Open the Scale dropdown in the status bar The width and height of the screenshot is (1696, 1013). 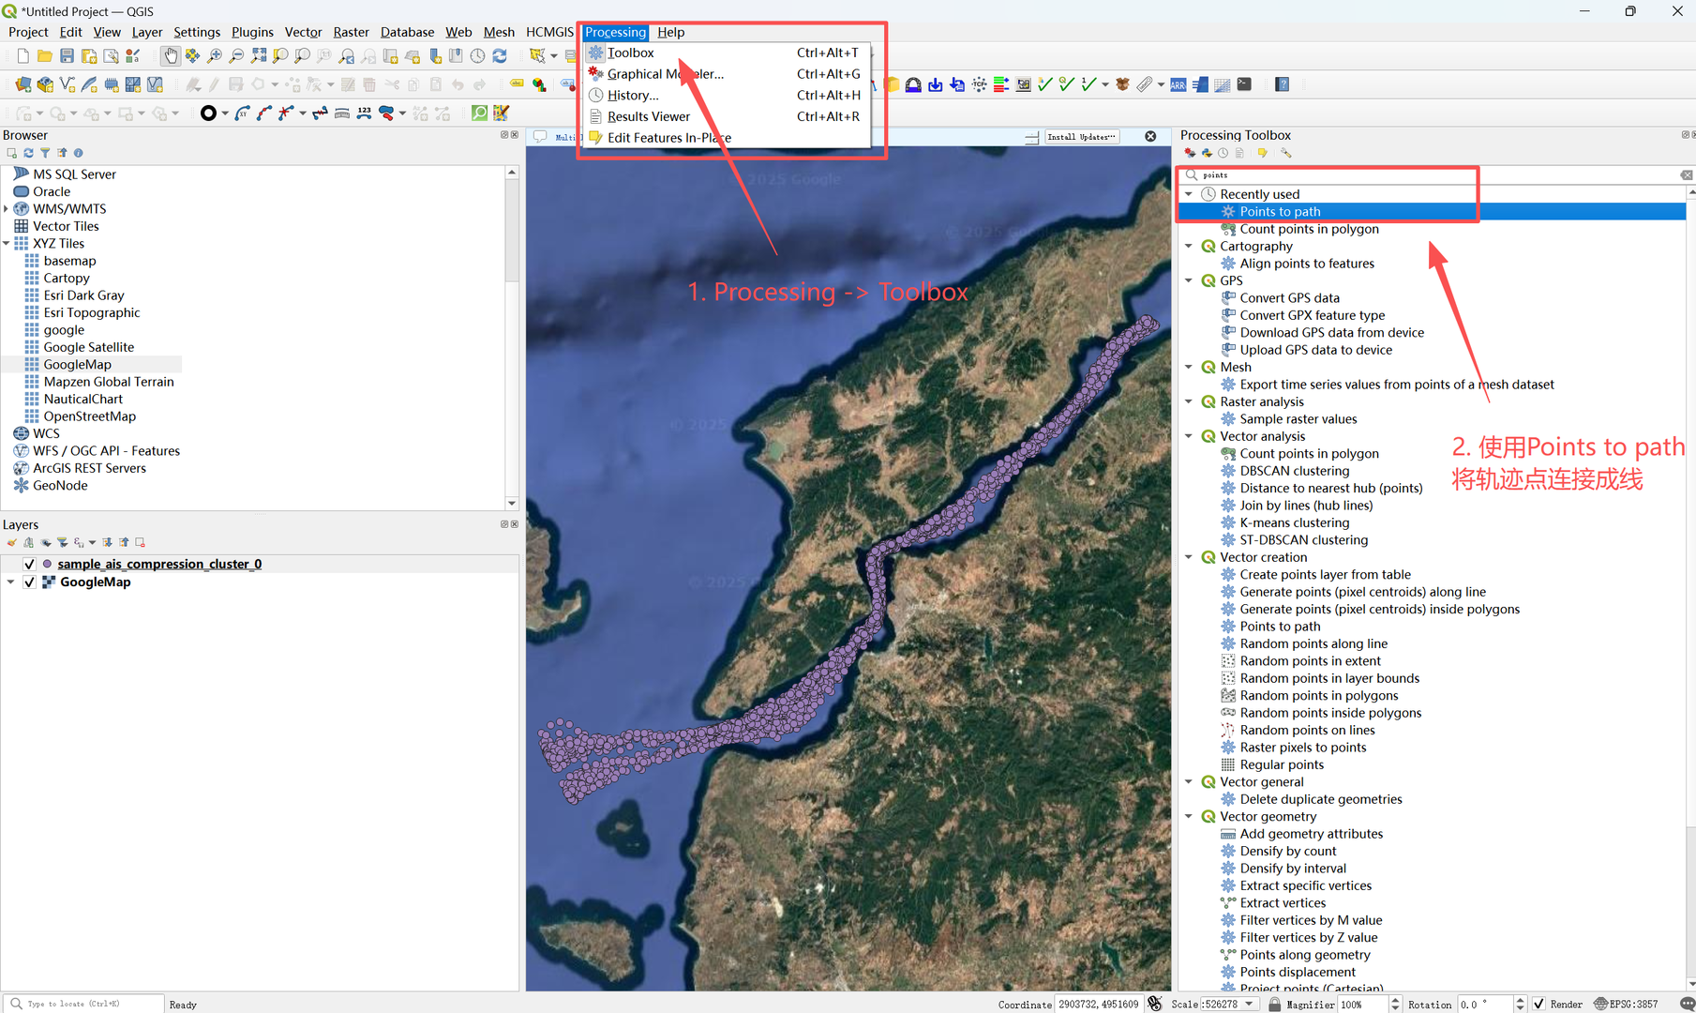coord(1249,1004)
